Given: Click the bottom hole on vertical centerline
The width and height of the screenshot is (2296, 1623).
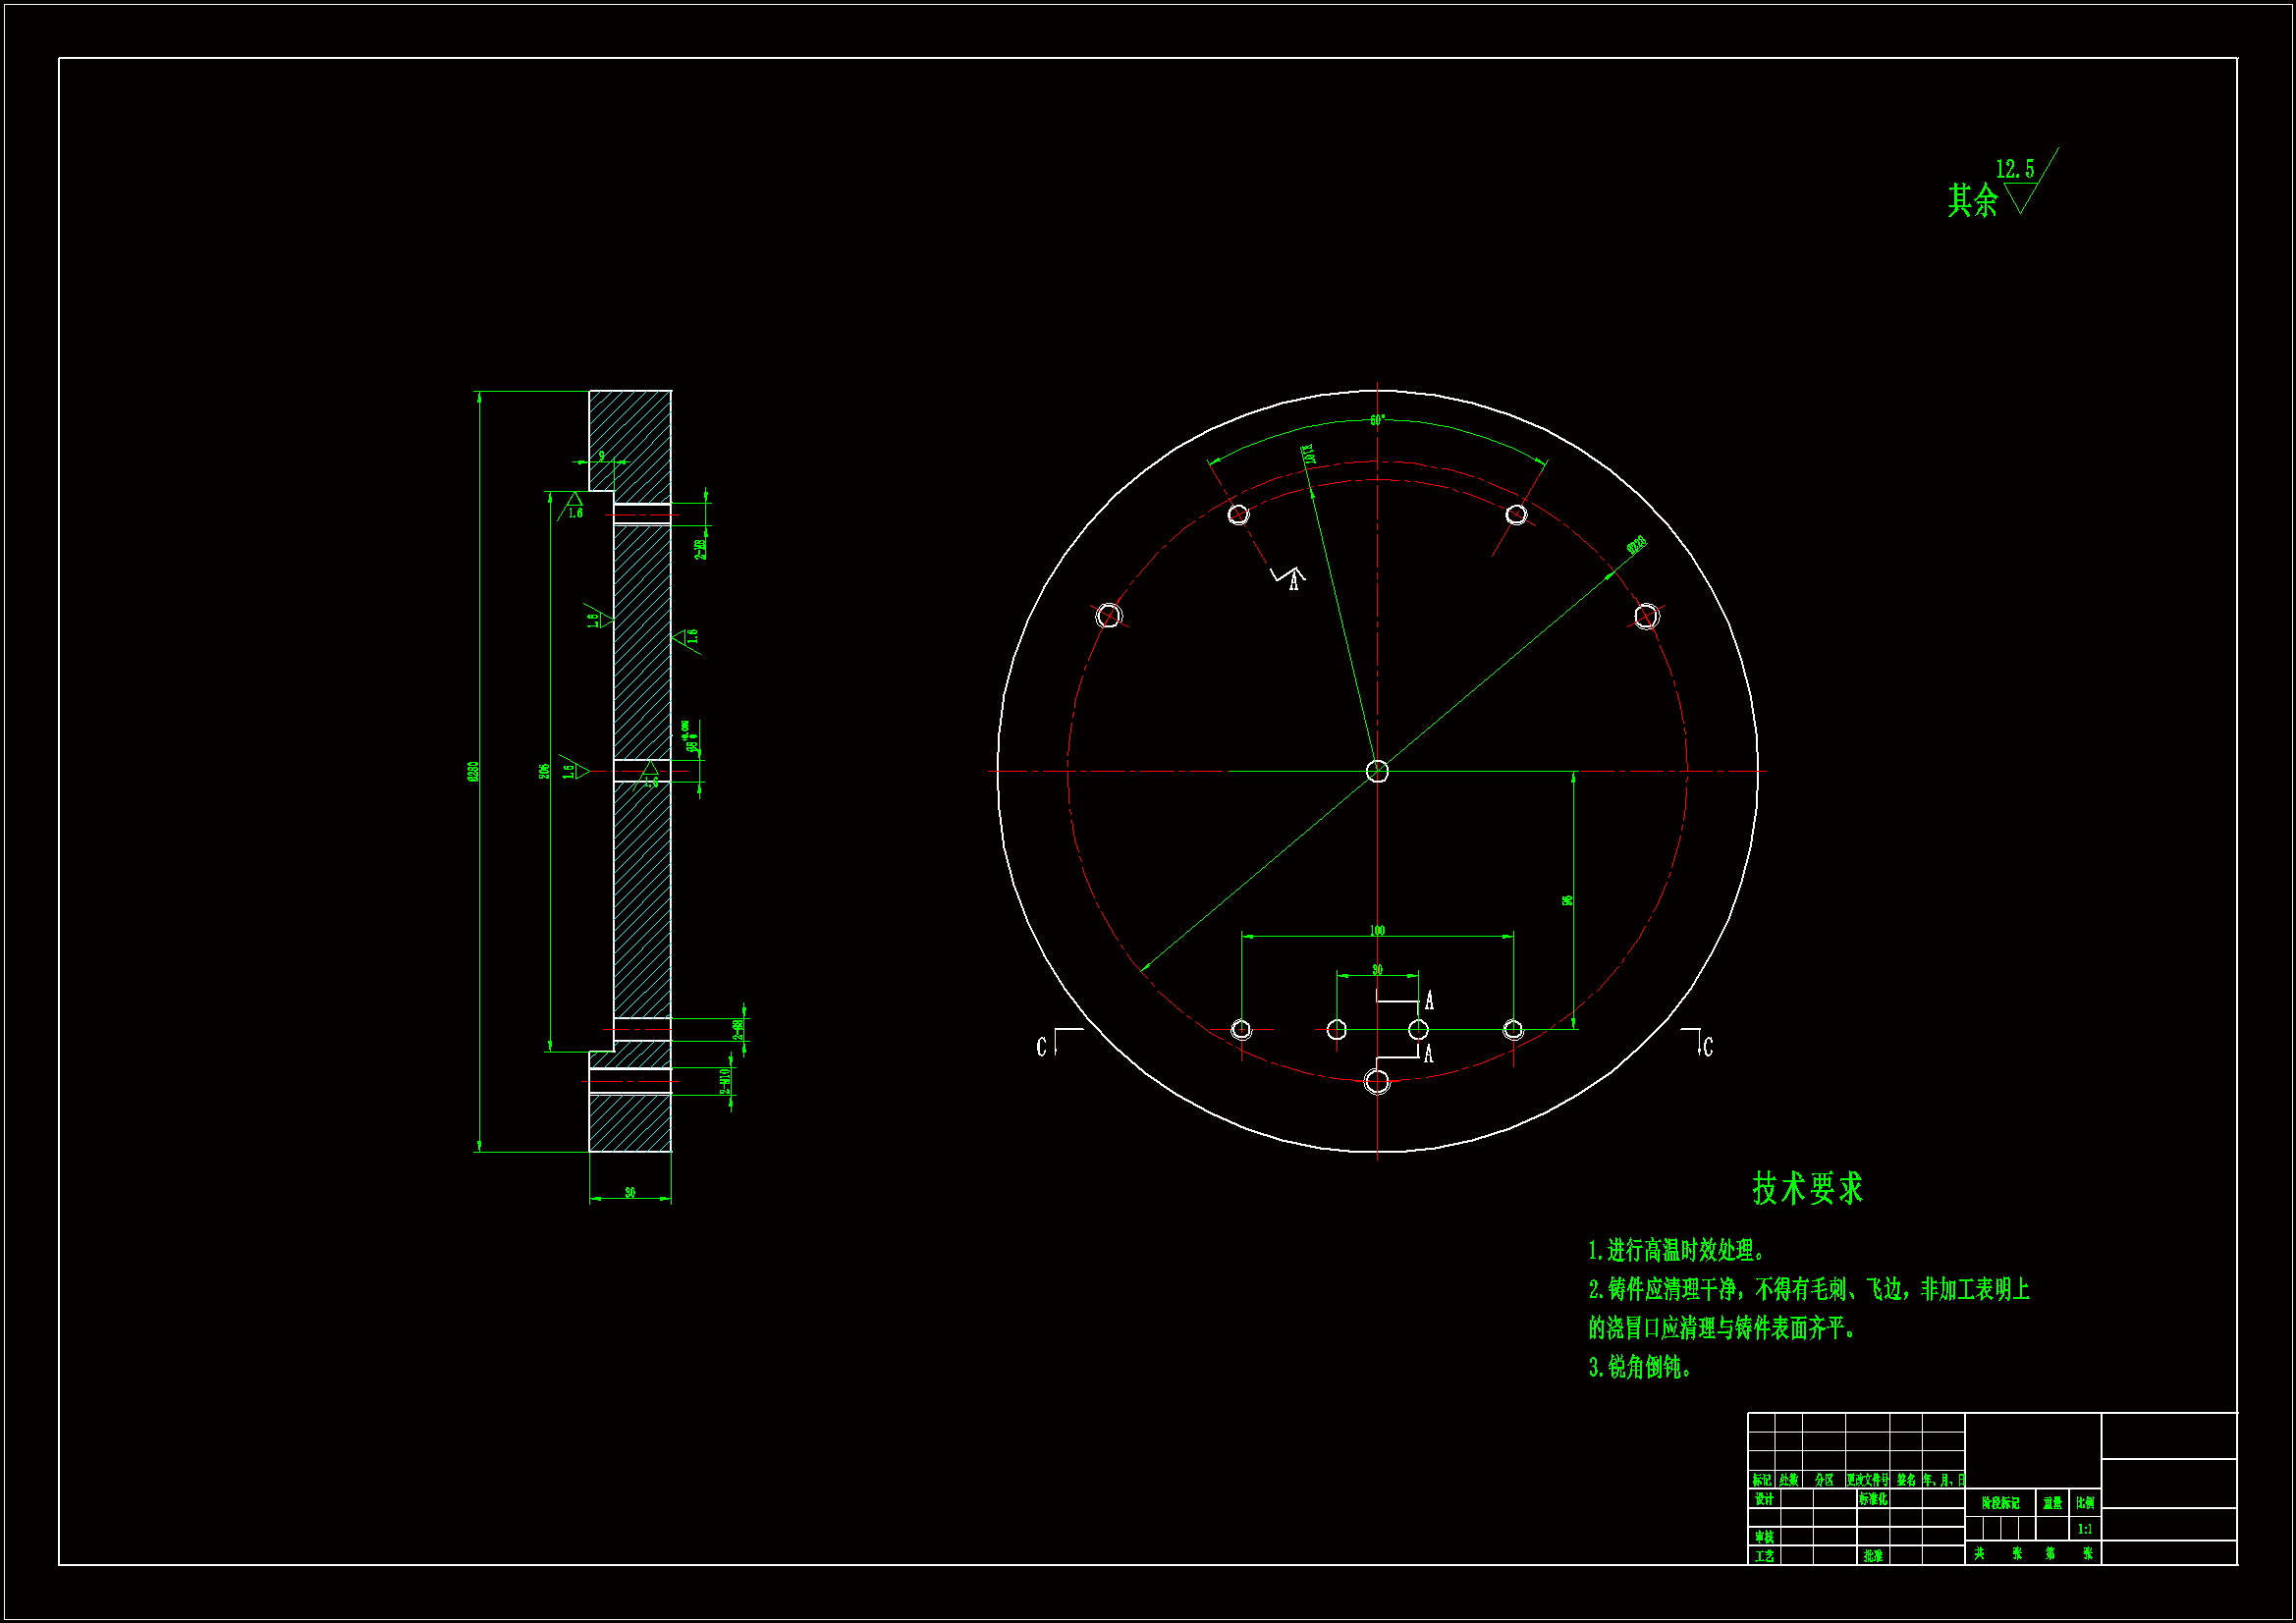Looking at the screenshot, I should [1377, 1081].
